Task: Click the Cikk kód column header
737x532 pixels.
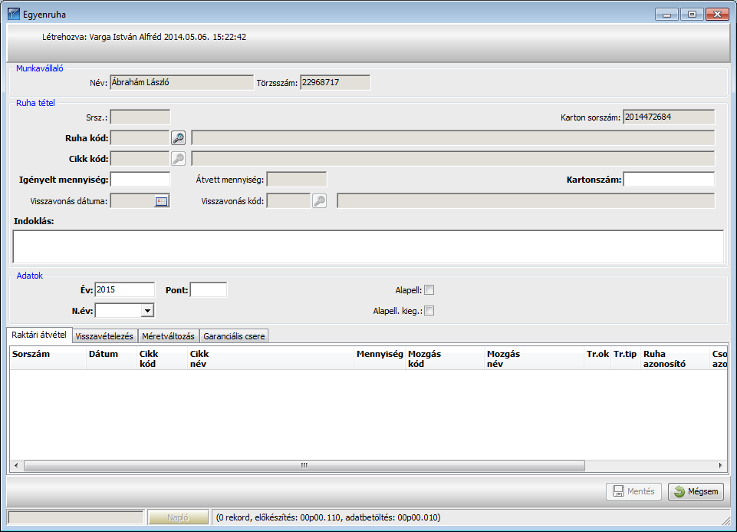Action: coord(163,359)
